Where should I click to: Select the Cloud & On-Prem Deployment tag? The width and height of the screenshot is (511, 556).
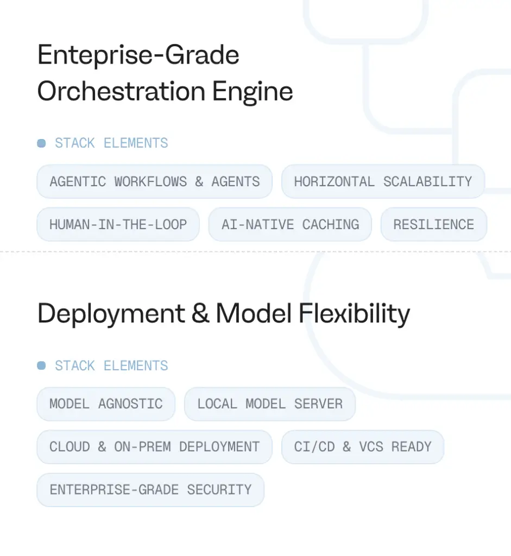click(154, 447)
